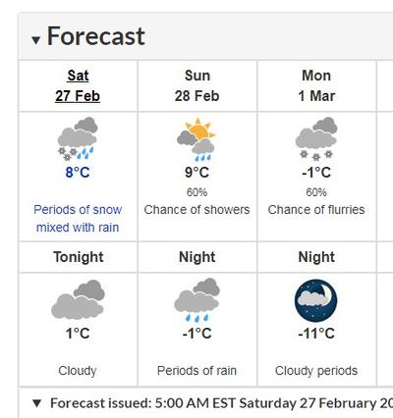Click the 8°C temperature link
Screen dimensions: 393x418
click(78, 172)
